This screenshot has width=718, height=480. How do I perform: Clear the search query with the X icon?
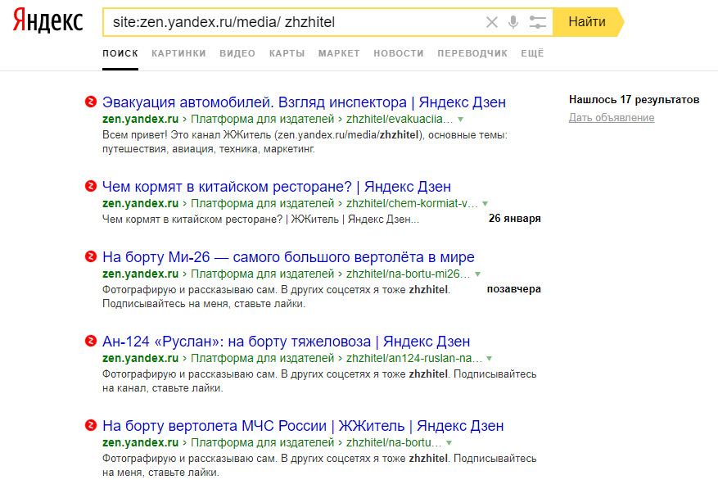pos(492,22)
